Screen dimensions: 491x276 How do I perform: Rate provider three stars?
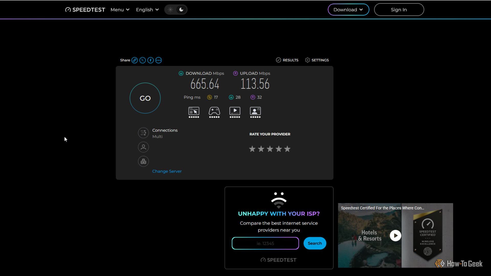coord(270,149)
